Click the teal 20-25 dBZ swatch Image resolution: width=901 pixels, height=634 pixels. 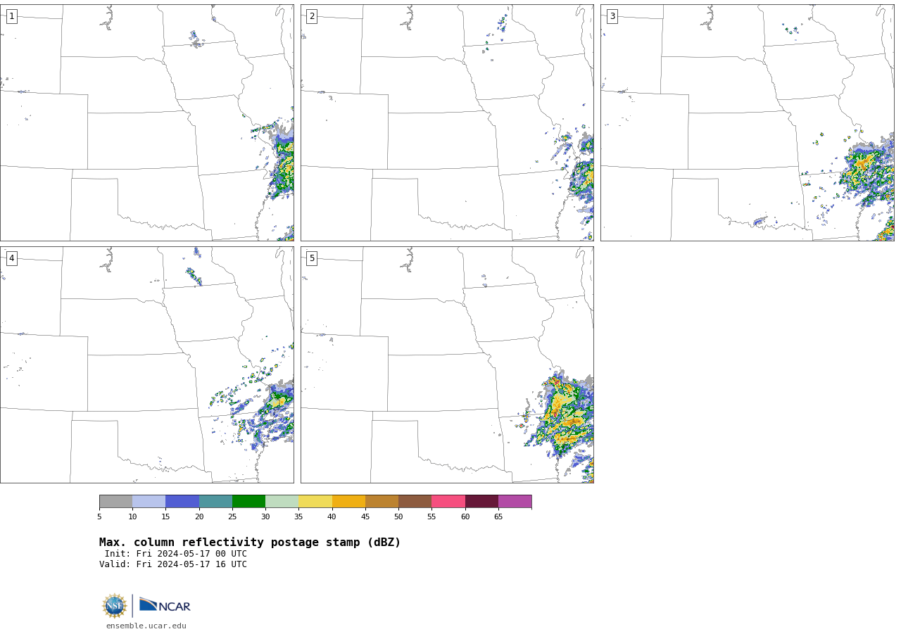coord(215,501)
